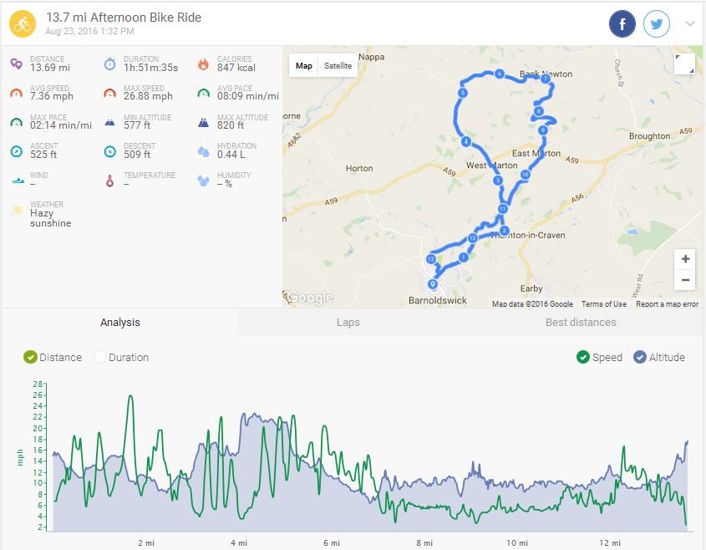Click the yellow cycling activity icon
Viewport: 706px width, 550px height.
pos(23,24)
